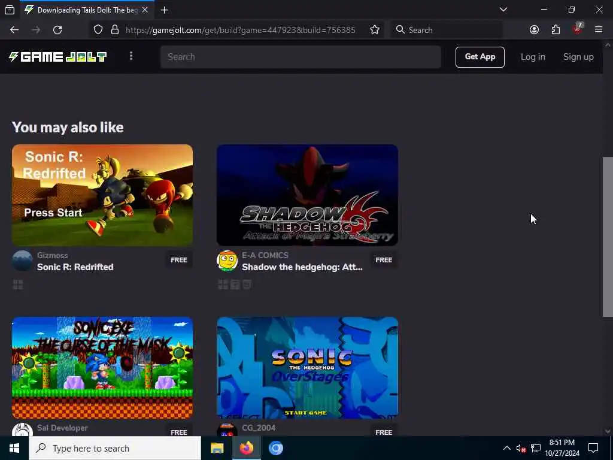Click the FREE tag on Shadow the hedgehog
This screenshot has width=613, height=460.
[x=384, y=260]
